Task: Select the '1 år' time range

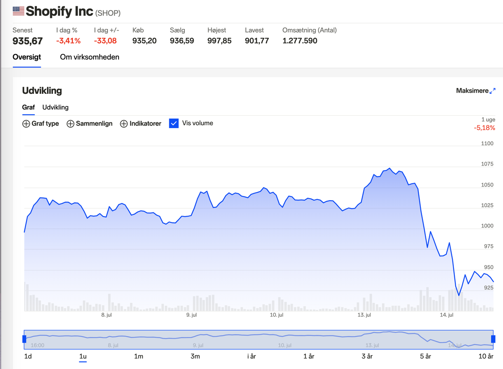Action: (x=309, y=356)
